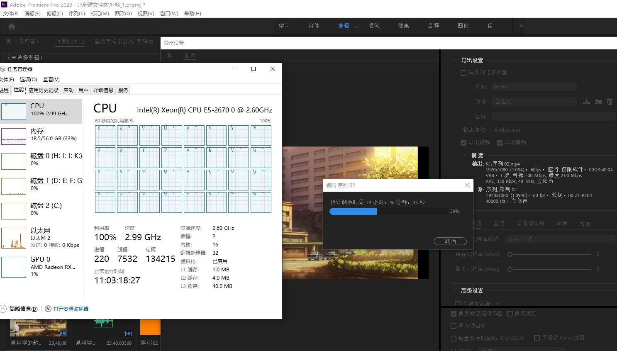This screenshot has height=351, width=617.
Task: Select the 某科学的超.. video clip thumbnail
Action: pyautogui.click(x=38, y=328)
